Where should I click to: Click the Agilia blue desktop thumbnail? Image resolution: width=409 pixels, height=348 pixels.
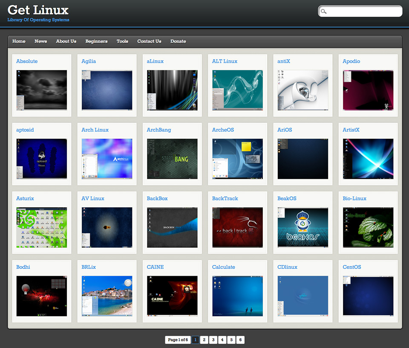[x=107, y=90]
